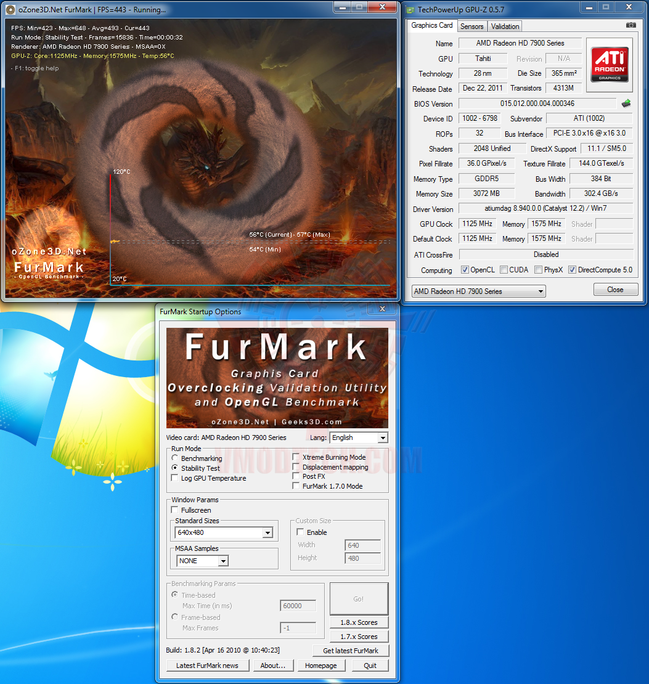Image resolution: width=649 pixels, height=684 pixels.
Task: Click the Custom Size Height field
Action: (x=362, y=558)
